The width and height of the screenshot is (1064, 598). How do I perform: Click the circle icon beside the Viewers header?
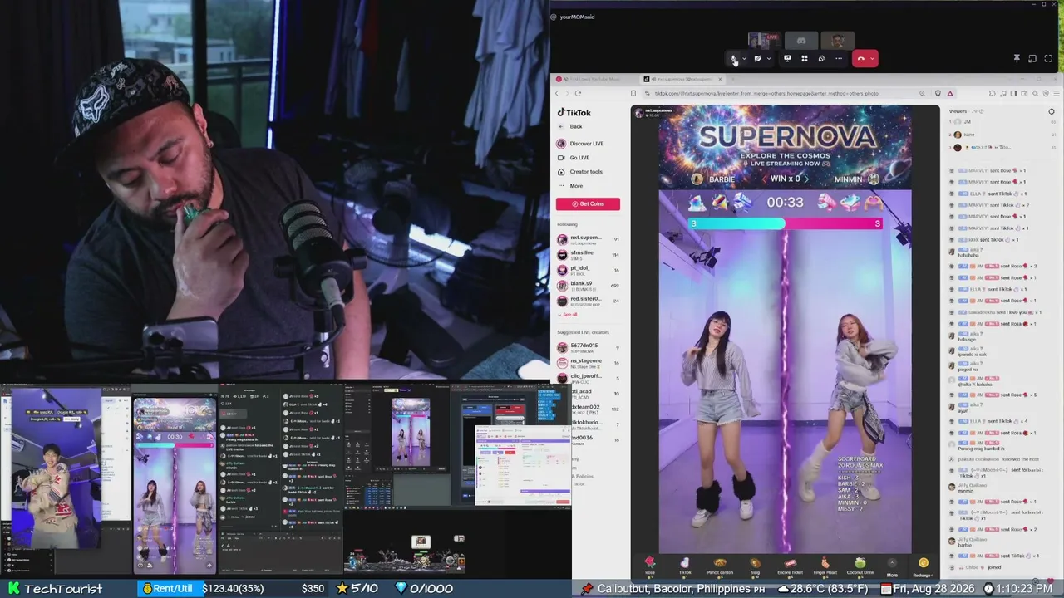click(1052, 111)
